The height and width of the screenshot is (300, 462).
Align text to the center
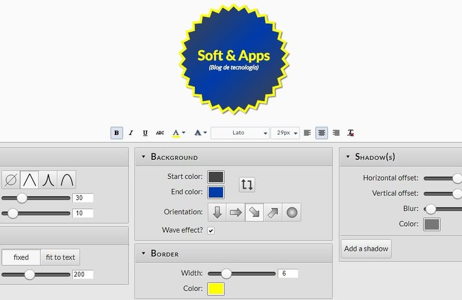click(322, 133)
